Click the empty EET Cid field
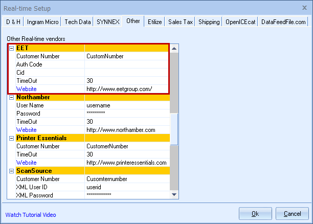The width and height of the screenshot is (313, 224). click(127, 73)
